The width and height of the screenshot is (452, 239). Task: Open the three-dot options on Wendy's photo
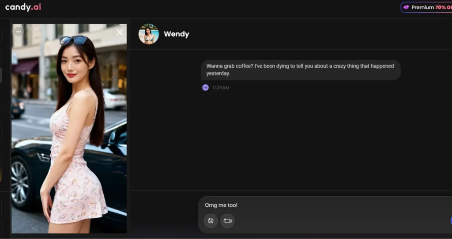coord(19,31)
